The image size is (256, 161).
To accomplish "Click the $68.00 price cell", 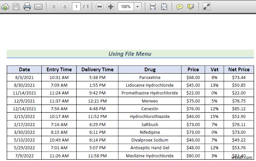I will coord(193,77).
